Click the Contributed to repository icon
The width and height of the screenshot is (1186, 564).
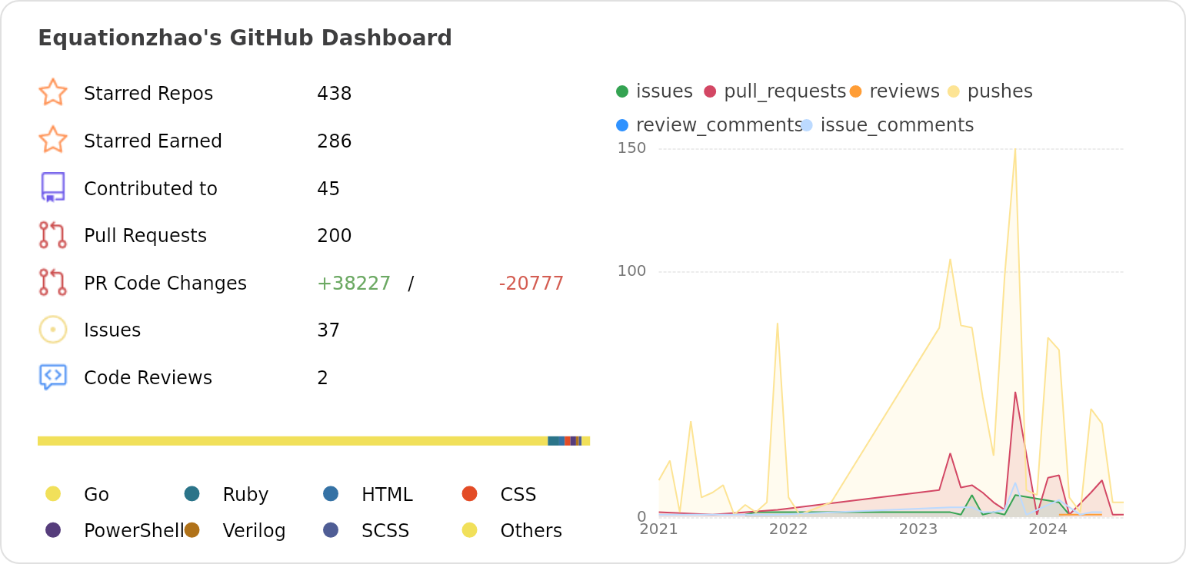[x=53, y=187]
